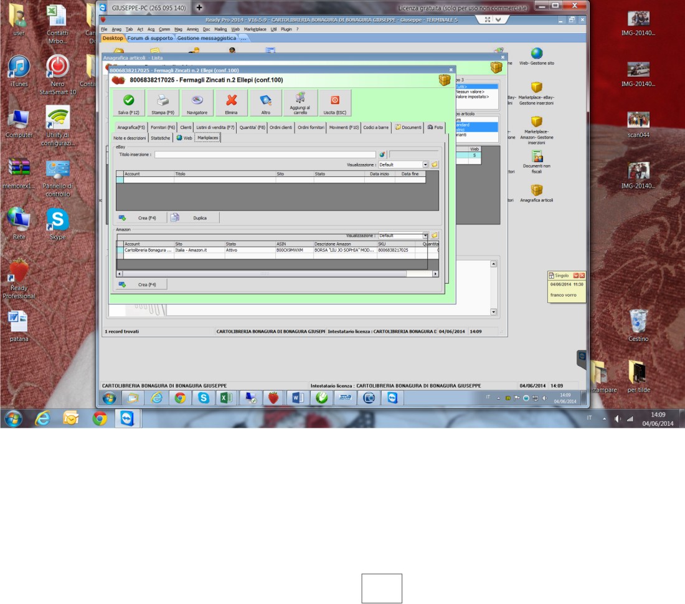The width and height of the screenshot is (685, 604).
Task: Open the Marketplace menu
Action: [255, 29]
